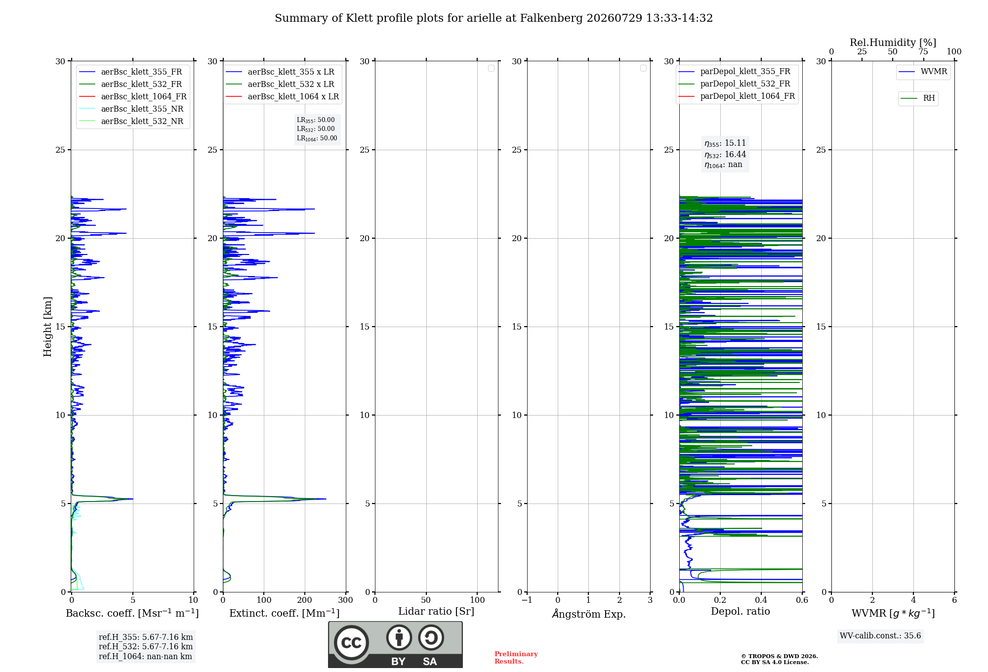The width and height of the screenshot is (988, 672).
Task: Click the Backsc. coeff. x-axis label
Action: point(132,613)
